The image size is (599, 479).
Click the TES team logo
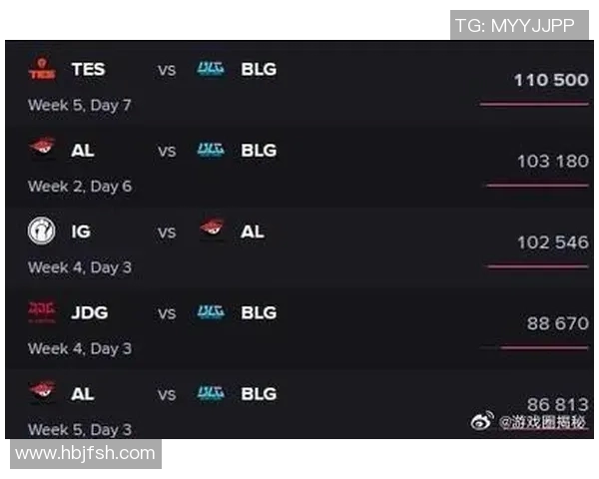(x=41, y=69)
